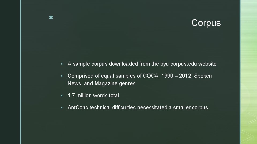Click the dark vertical strip on left edge
The height and width of the screenshot is (144, 257).
(x=10, y=72)
